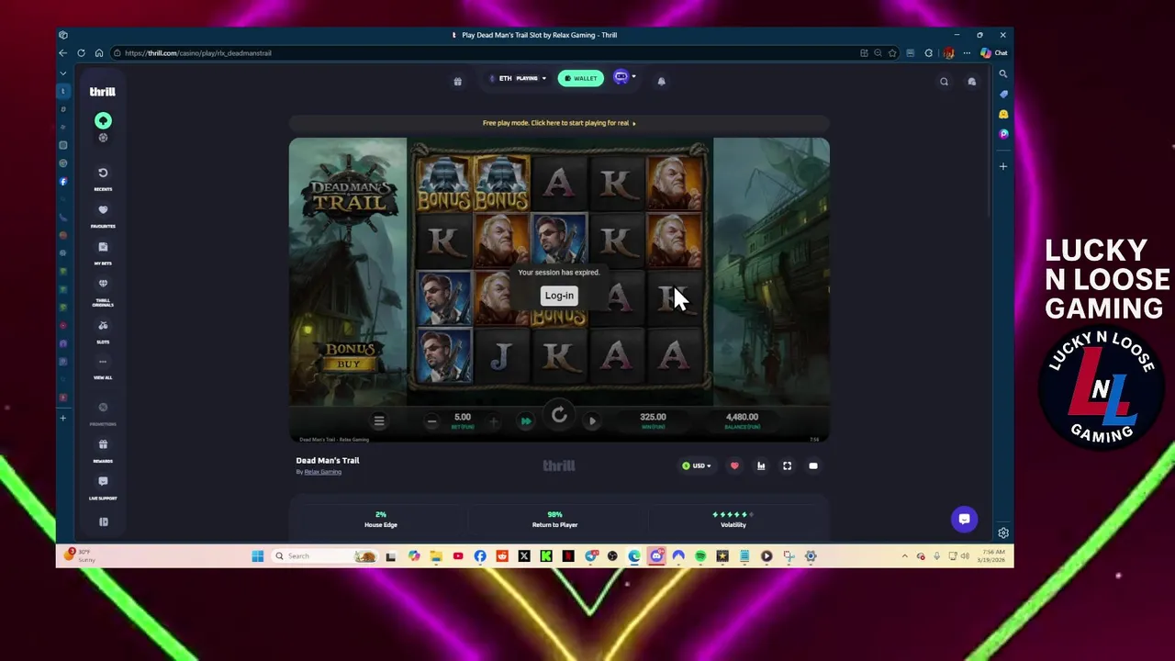The height and width of the screenshot is (661, 1175).
Task: Open the Windows Start menu
Action: [x=258, y=555]
